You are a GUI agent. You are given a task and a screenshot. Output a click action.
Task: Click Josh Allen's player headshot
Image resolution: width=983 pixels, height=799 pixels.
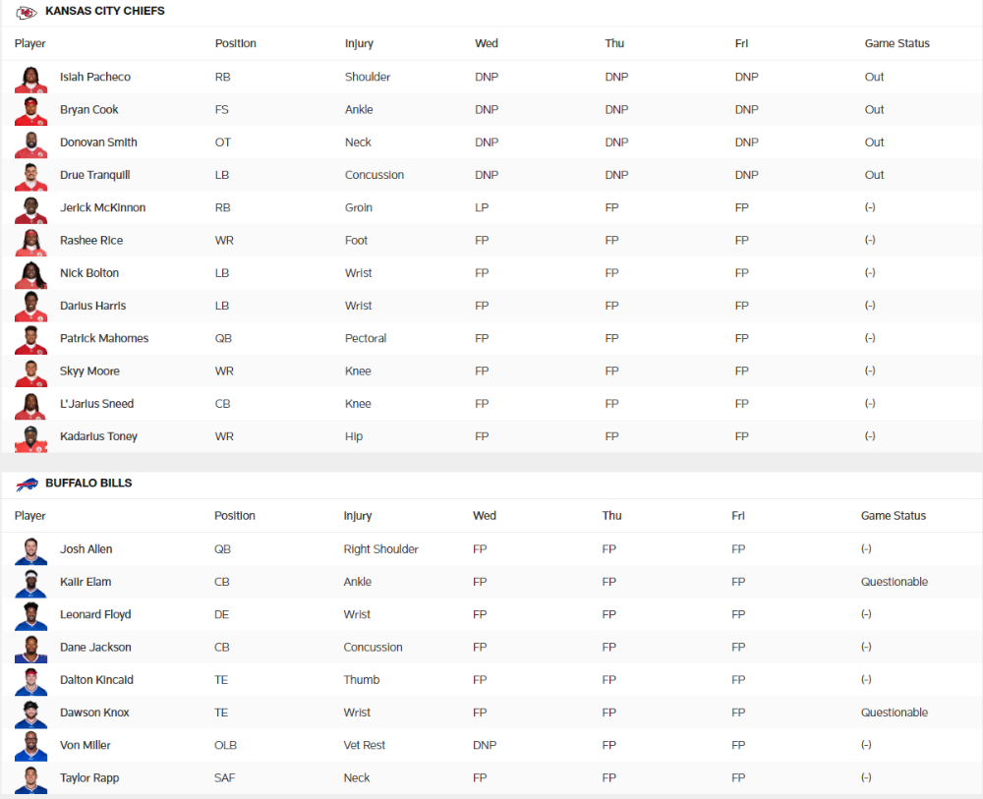pyautogui.click(x=30, y=550)
